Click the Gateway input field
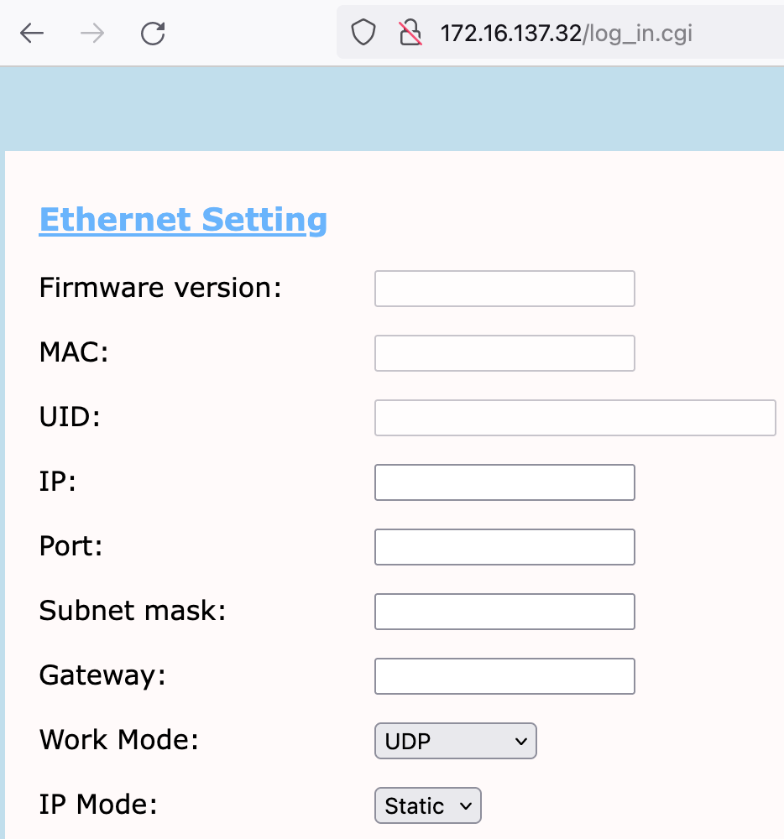Screen dimensions: 784x839 pos(504,676)
